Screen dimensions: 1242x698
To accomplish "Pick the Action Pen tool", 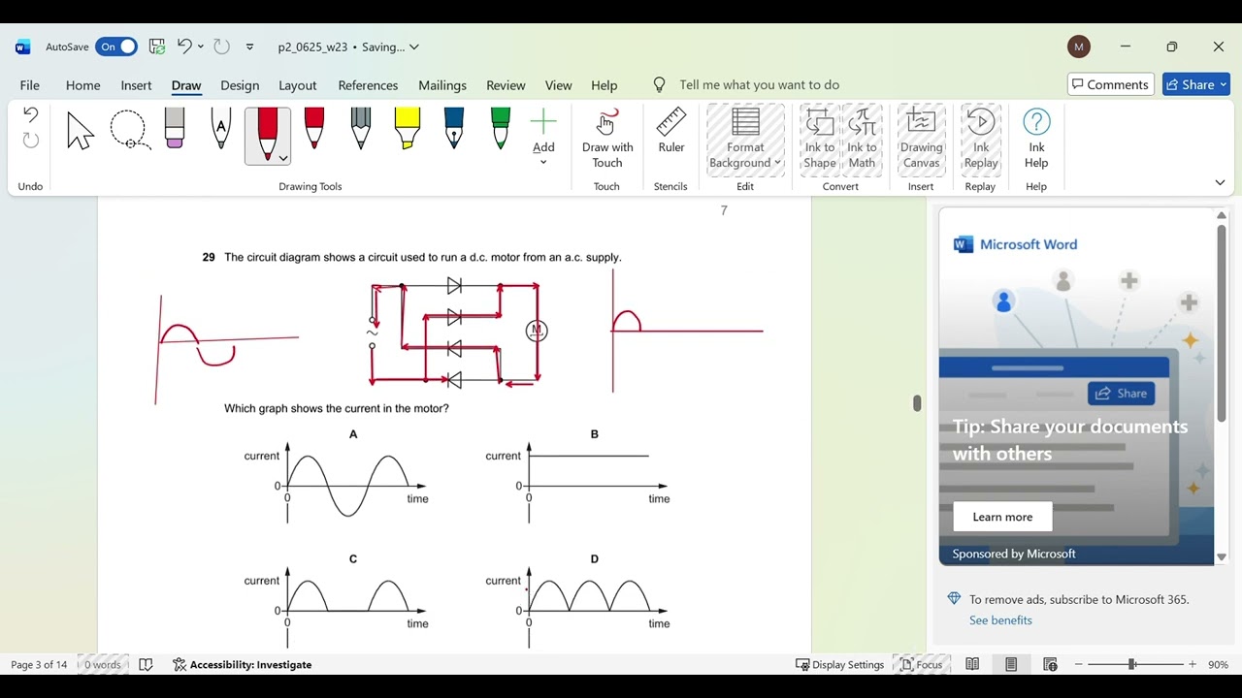I will tap(221, 128).
